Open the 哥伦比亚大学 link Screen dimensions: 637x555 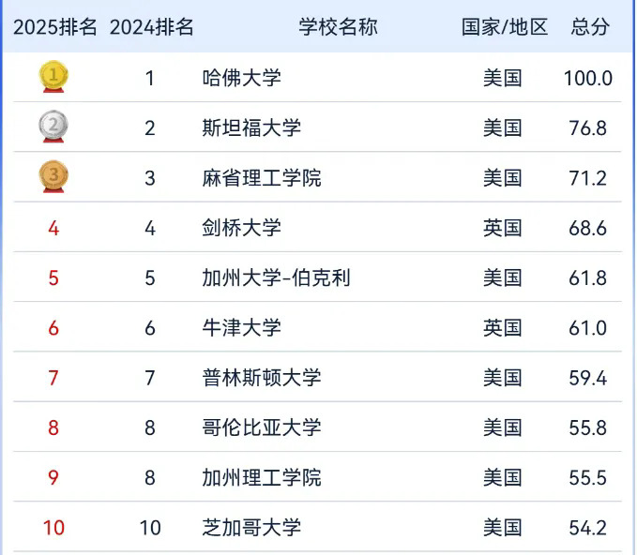pos(261,427)
